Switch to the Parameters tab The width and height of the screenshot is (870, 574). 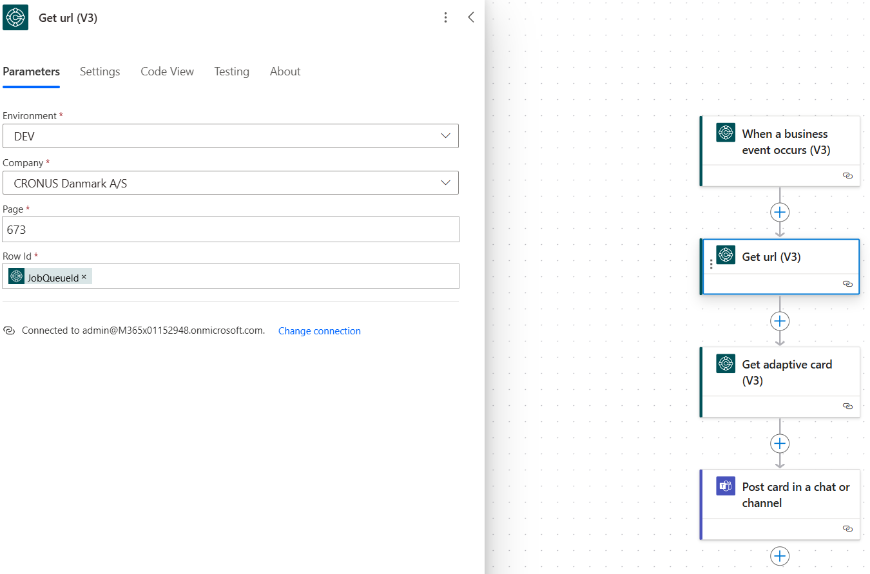click(31, 72)
